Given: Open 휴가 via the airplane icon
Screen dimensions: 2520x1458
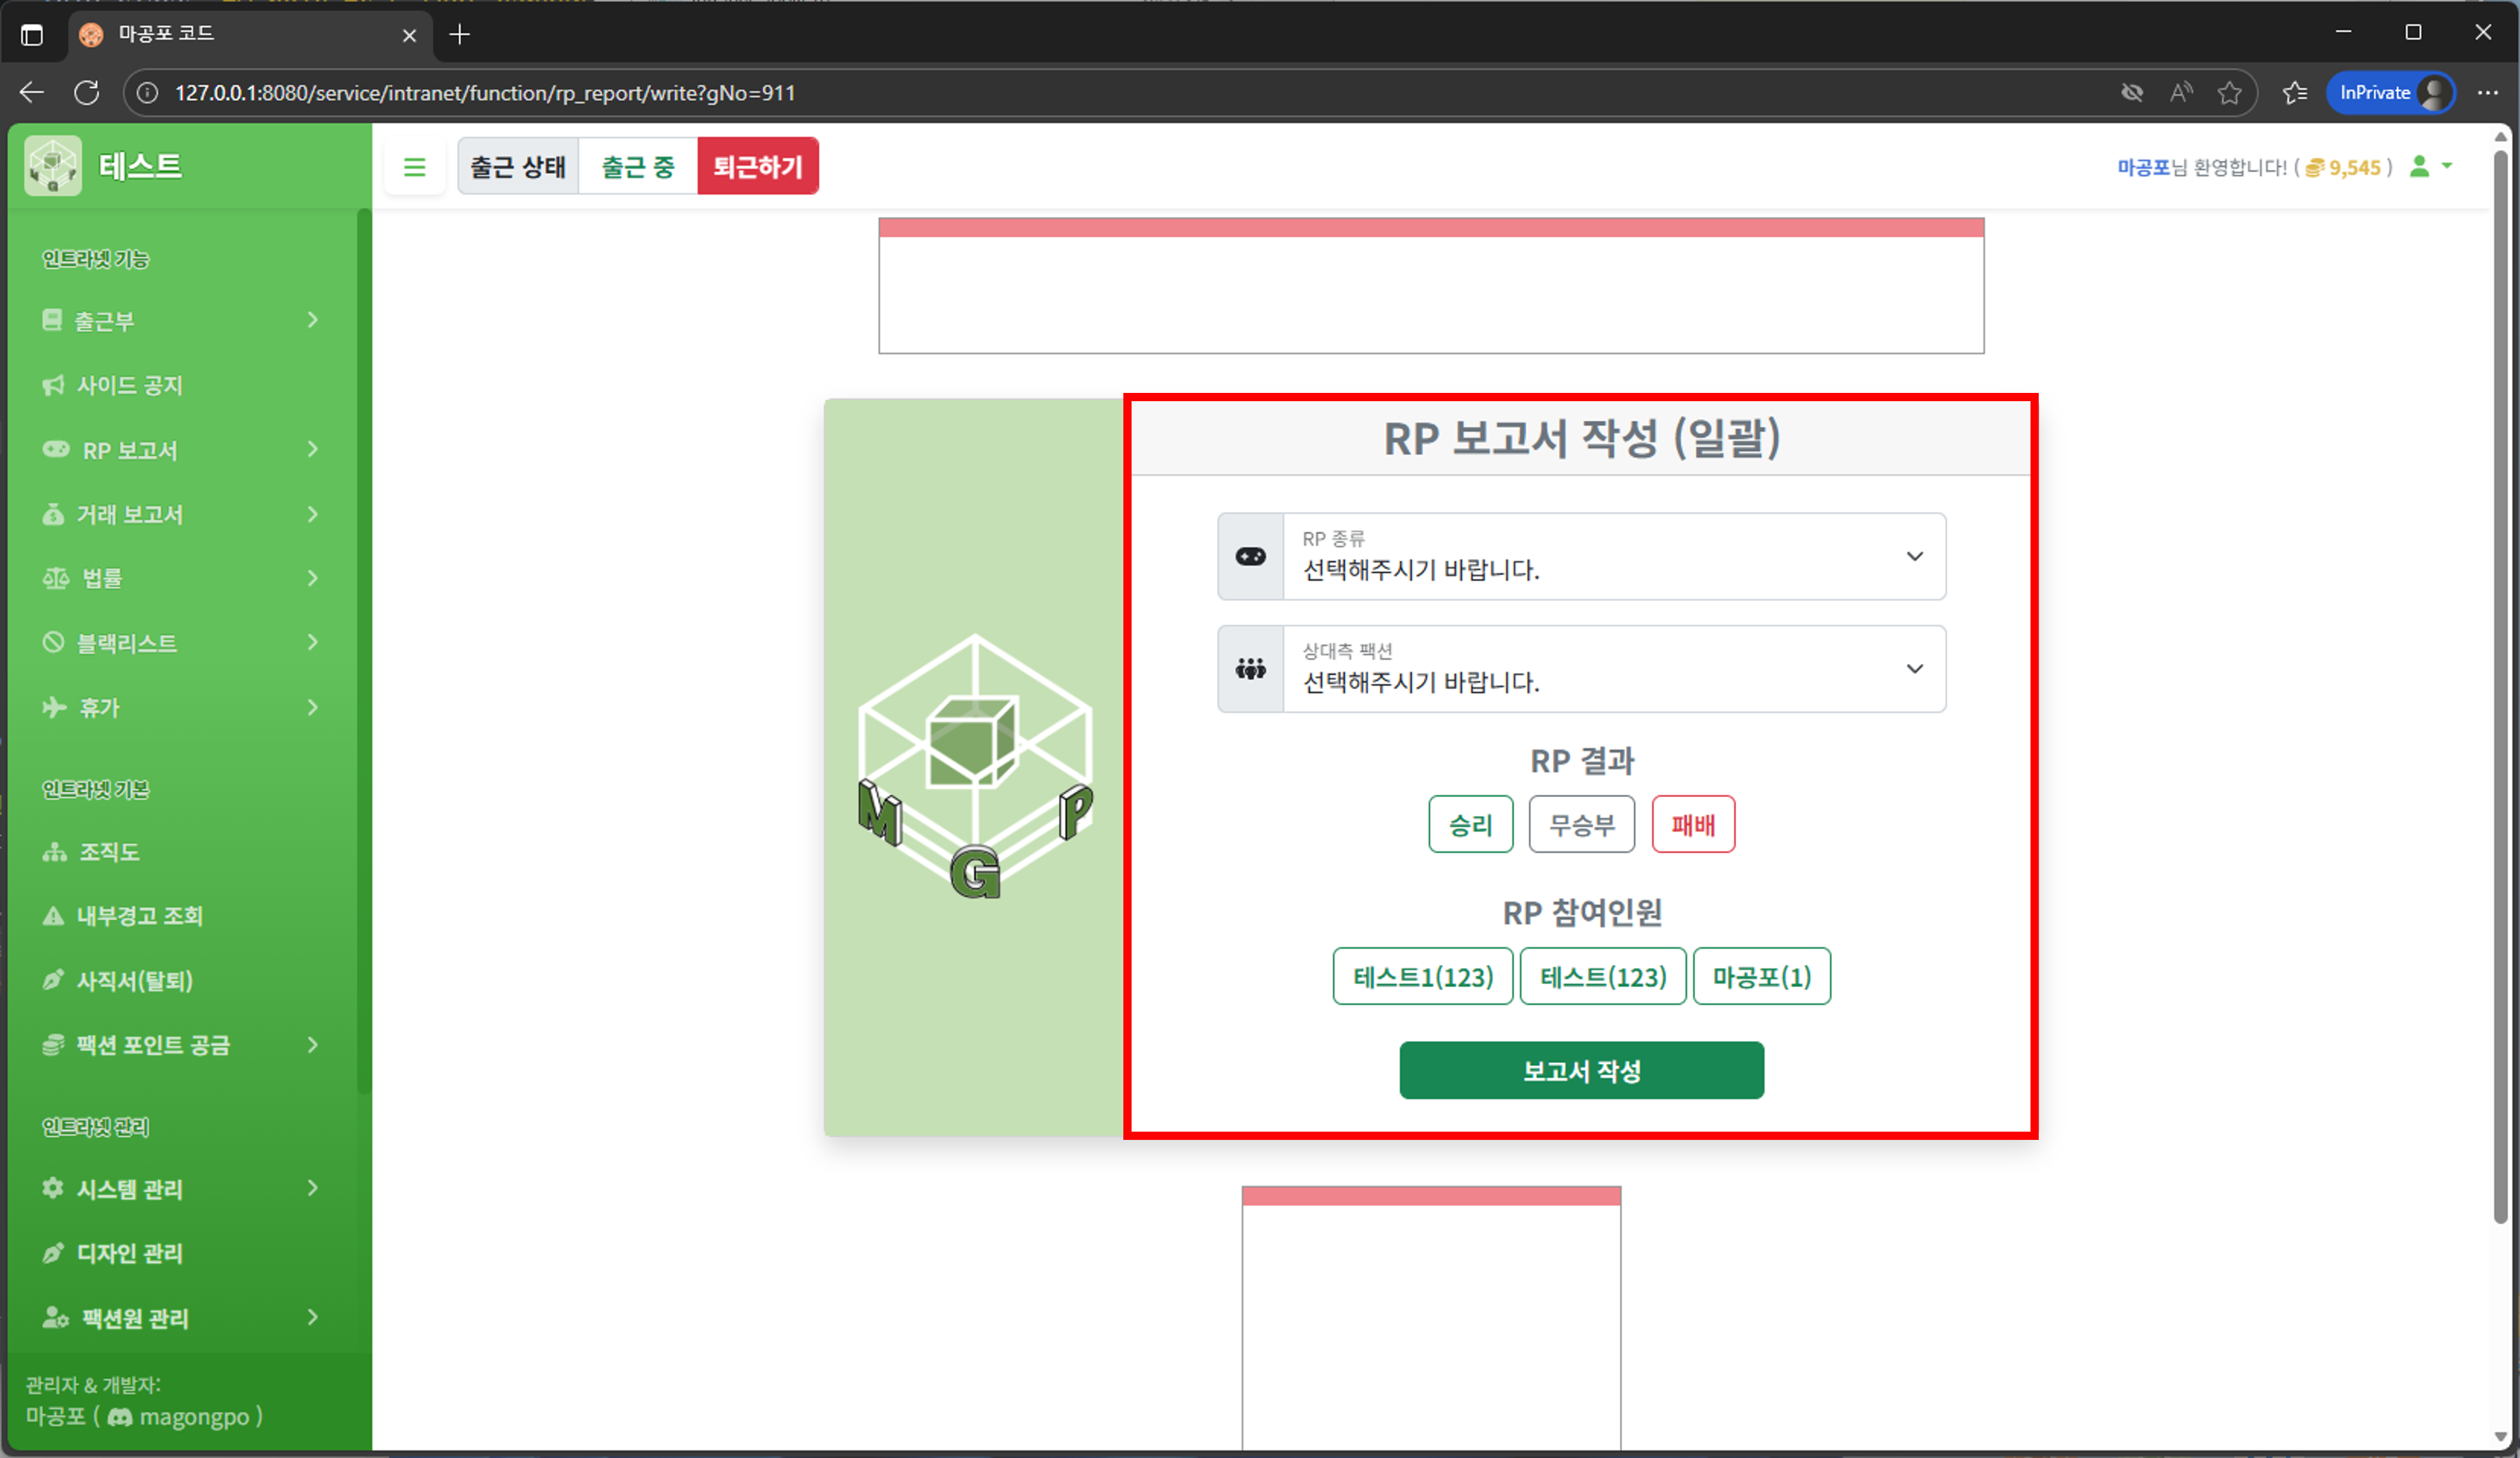Looking at the screenshot, I should [53, 707].
